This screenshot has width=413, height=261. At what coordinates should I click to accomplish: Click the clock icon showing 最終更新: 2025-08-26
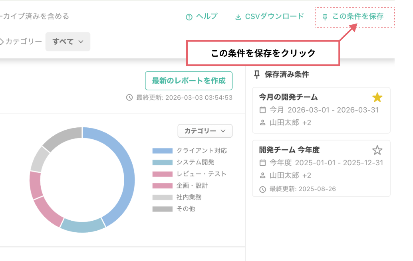click(262, 189)
